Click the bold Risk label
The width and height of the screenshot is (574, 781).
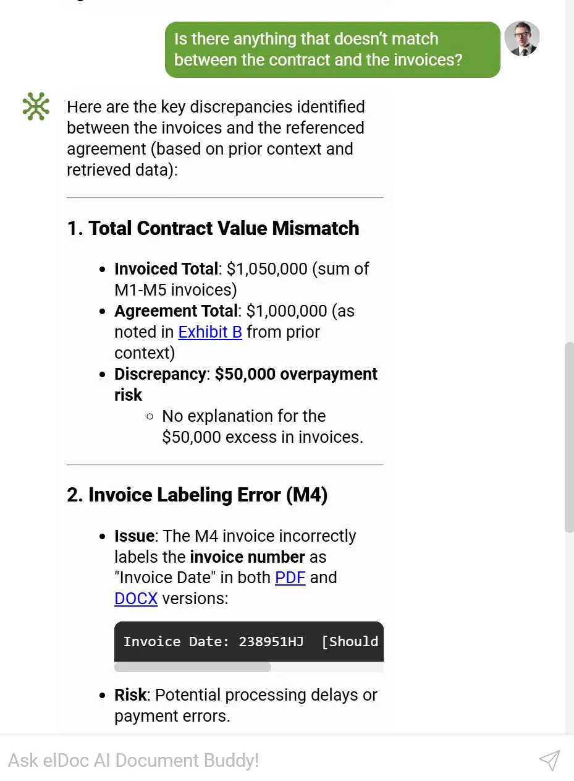[130, 695]
